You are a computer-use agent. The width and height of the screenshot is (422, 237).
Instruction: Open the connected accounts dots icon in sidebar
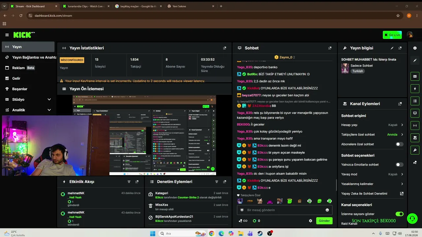(x=415, y=162)
